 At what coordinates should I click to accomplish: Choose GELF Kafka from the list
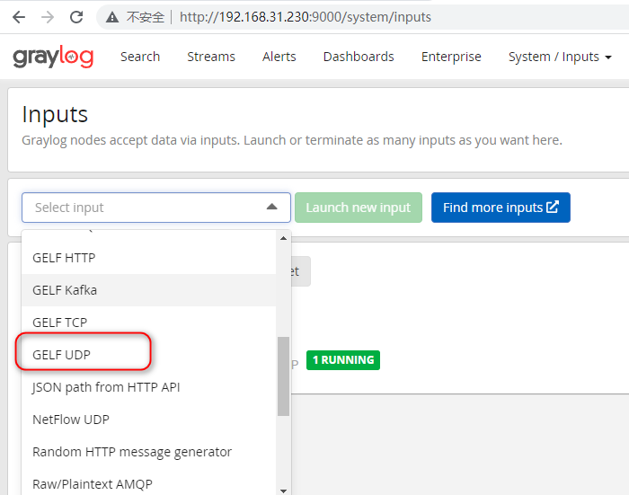tap(149, 290)
